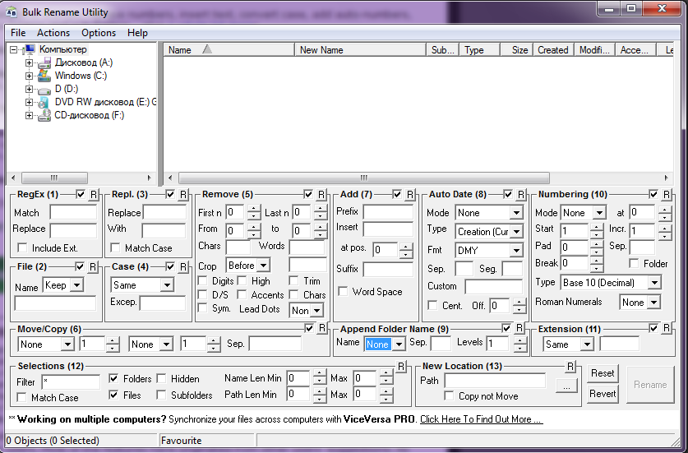This screenshot has height=453, width=688.
Task: Select the Дисковод (A:) floppy drive icon
Action: pos(44,62)
